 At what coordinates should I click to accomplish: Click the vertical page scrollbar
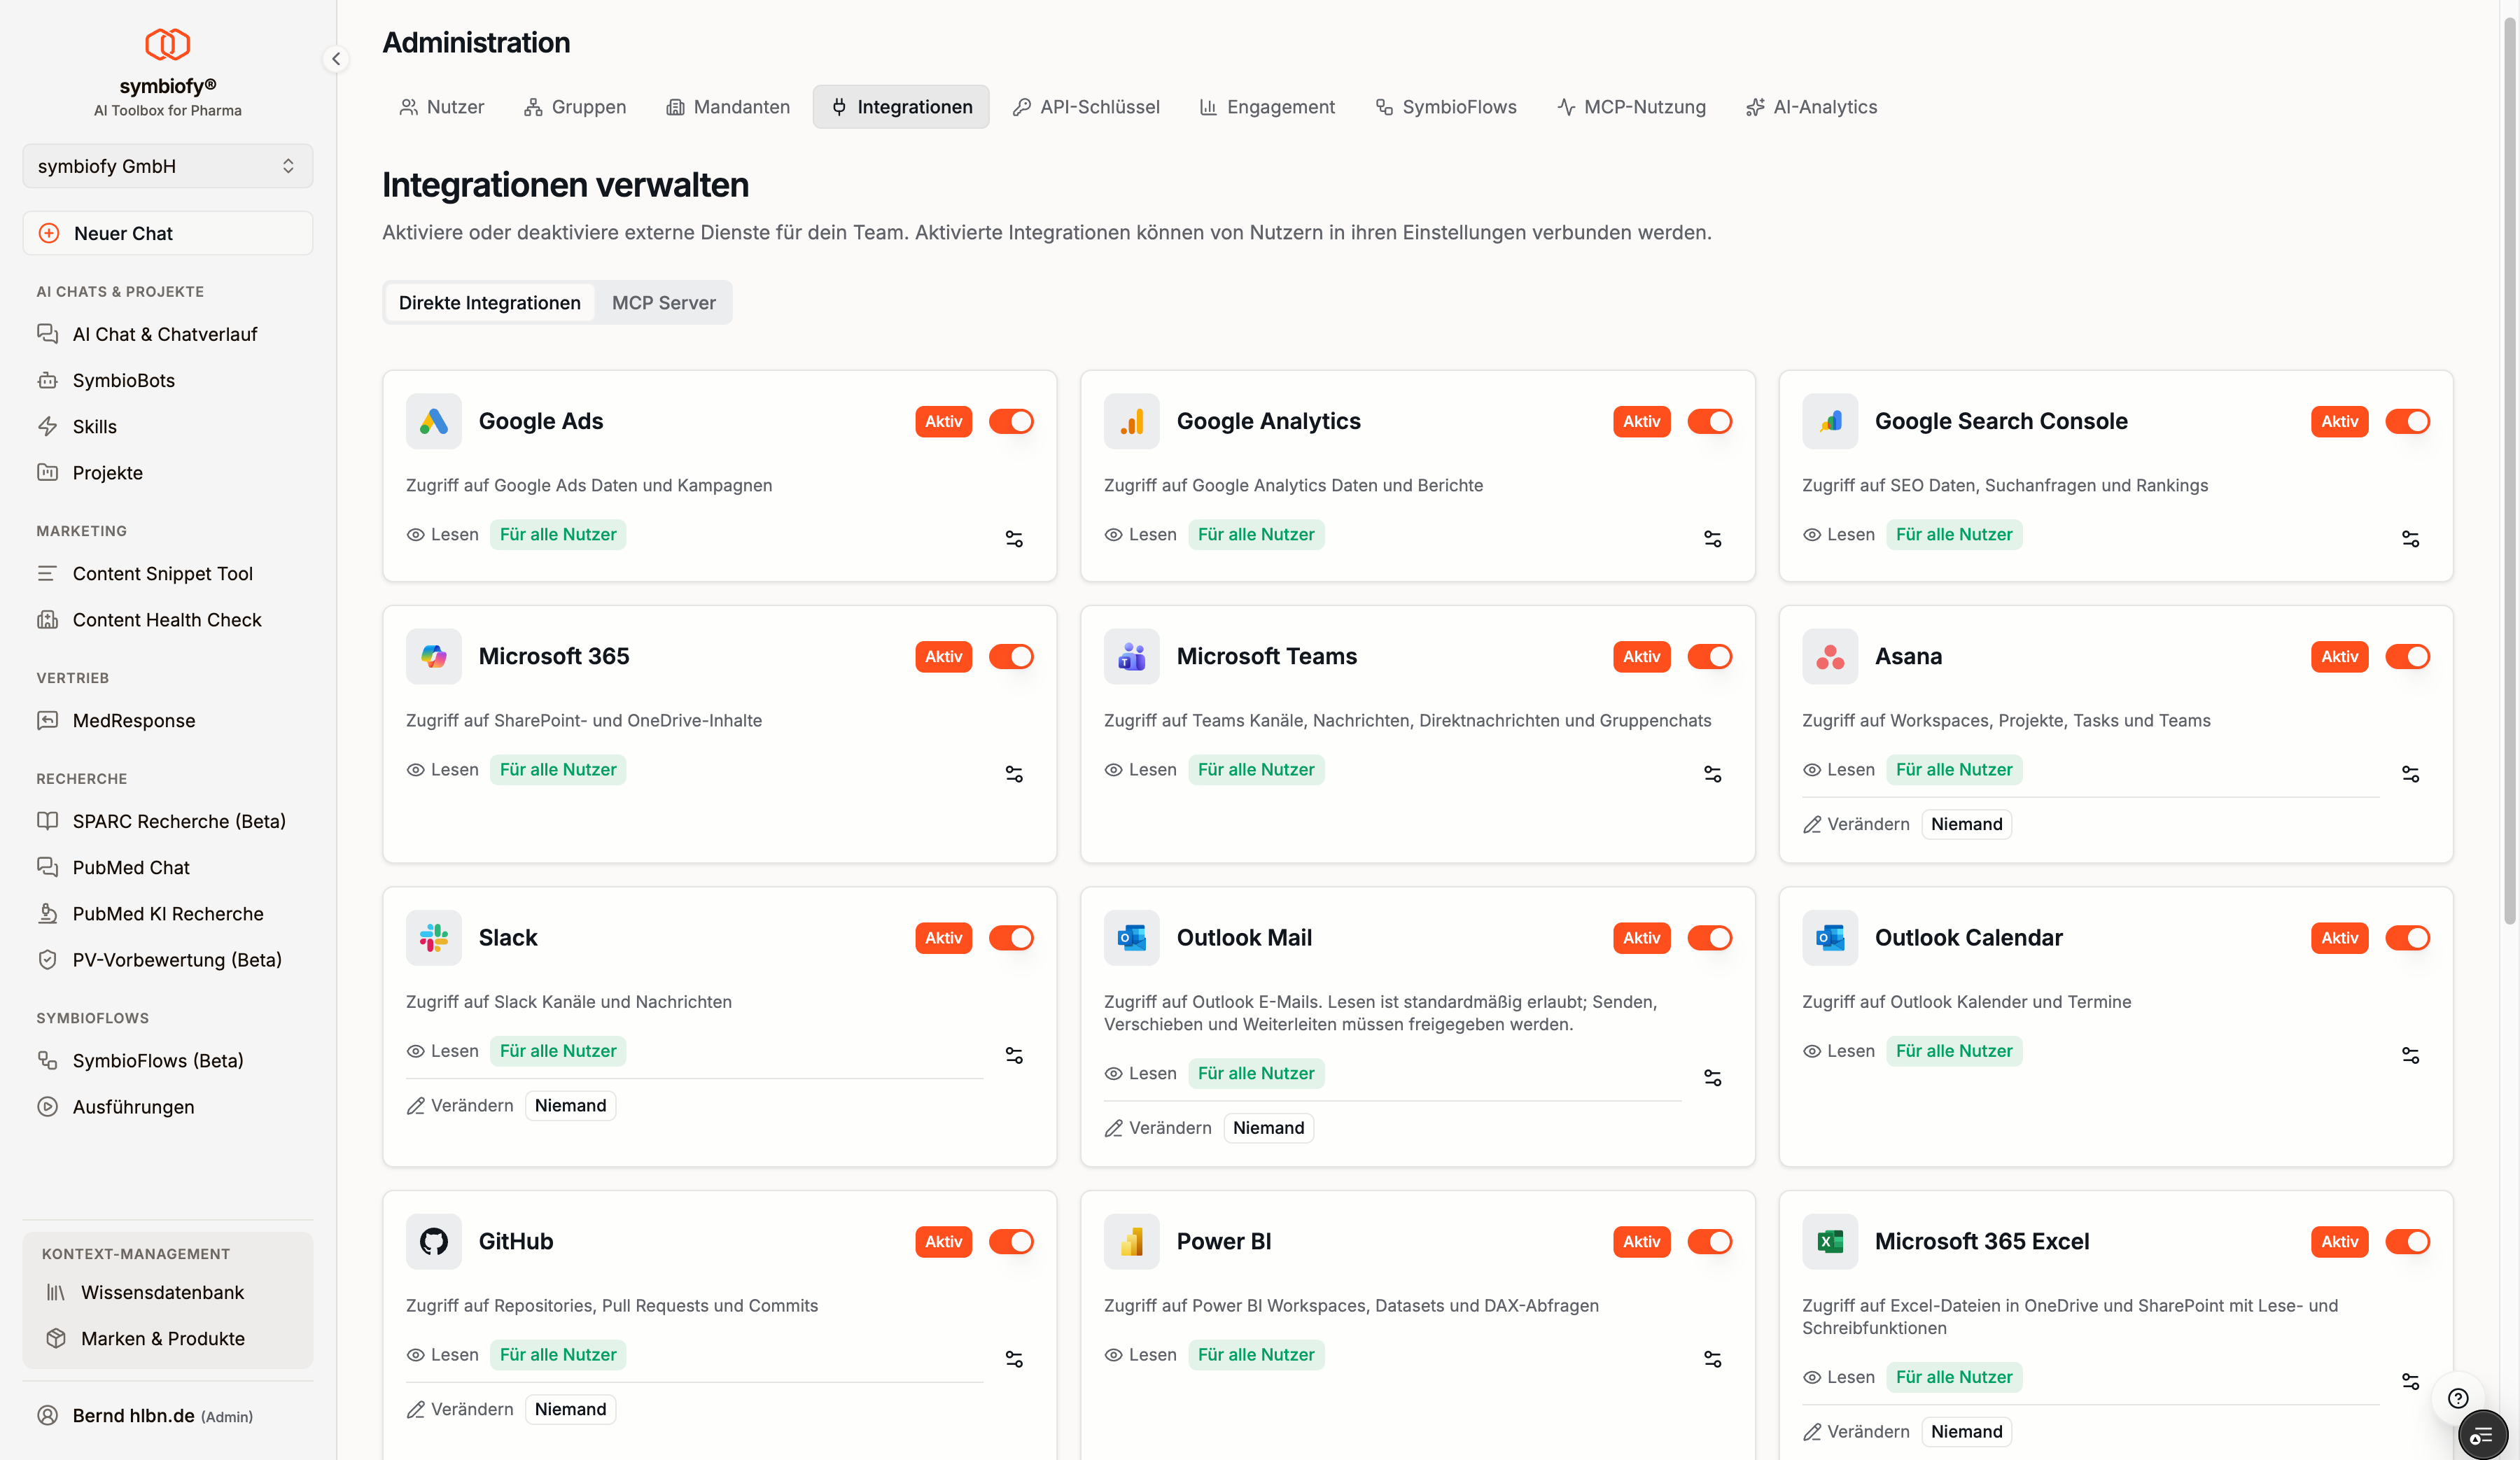[x=2509, y=470]
